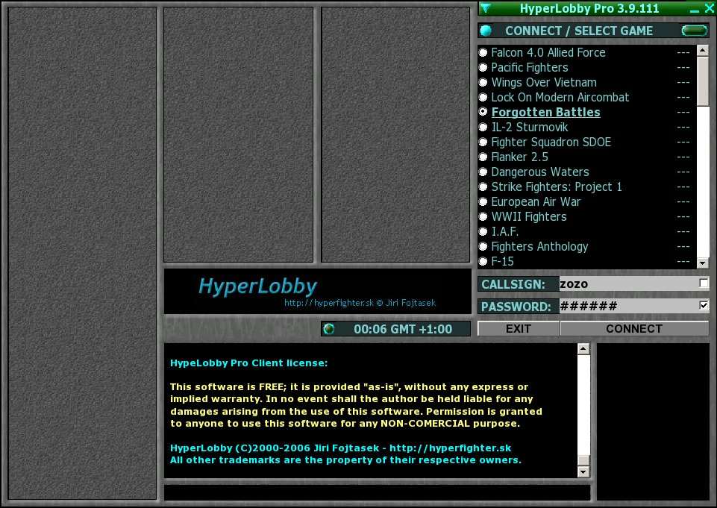Viewport: 717px width, 508px height.
Task: Click the Dangerous Waters game name
Action: [x=540, y=172]
